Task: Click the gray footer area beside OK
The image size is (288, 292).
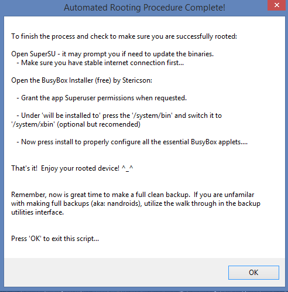Action: point(115,272)
